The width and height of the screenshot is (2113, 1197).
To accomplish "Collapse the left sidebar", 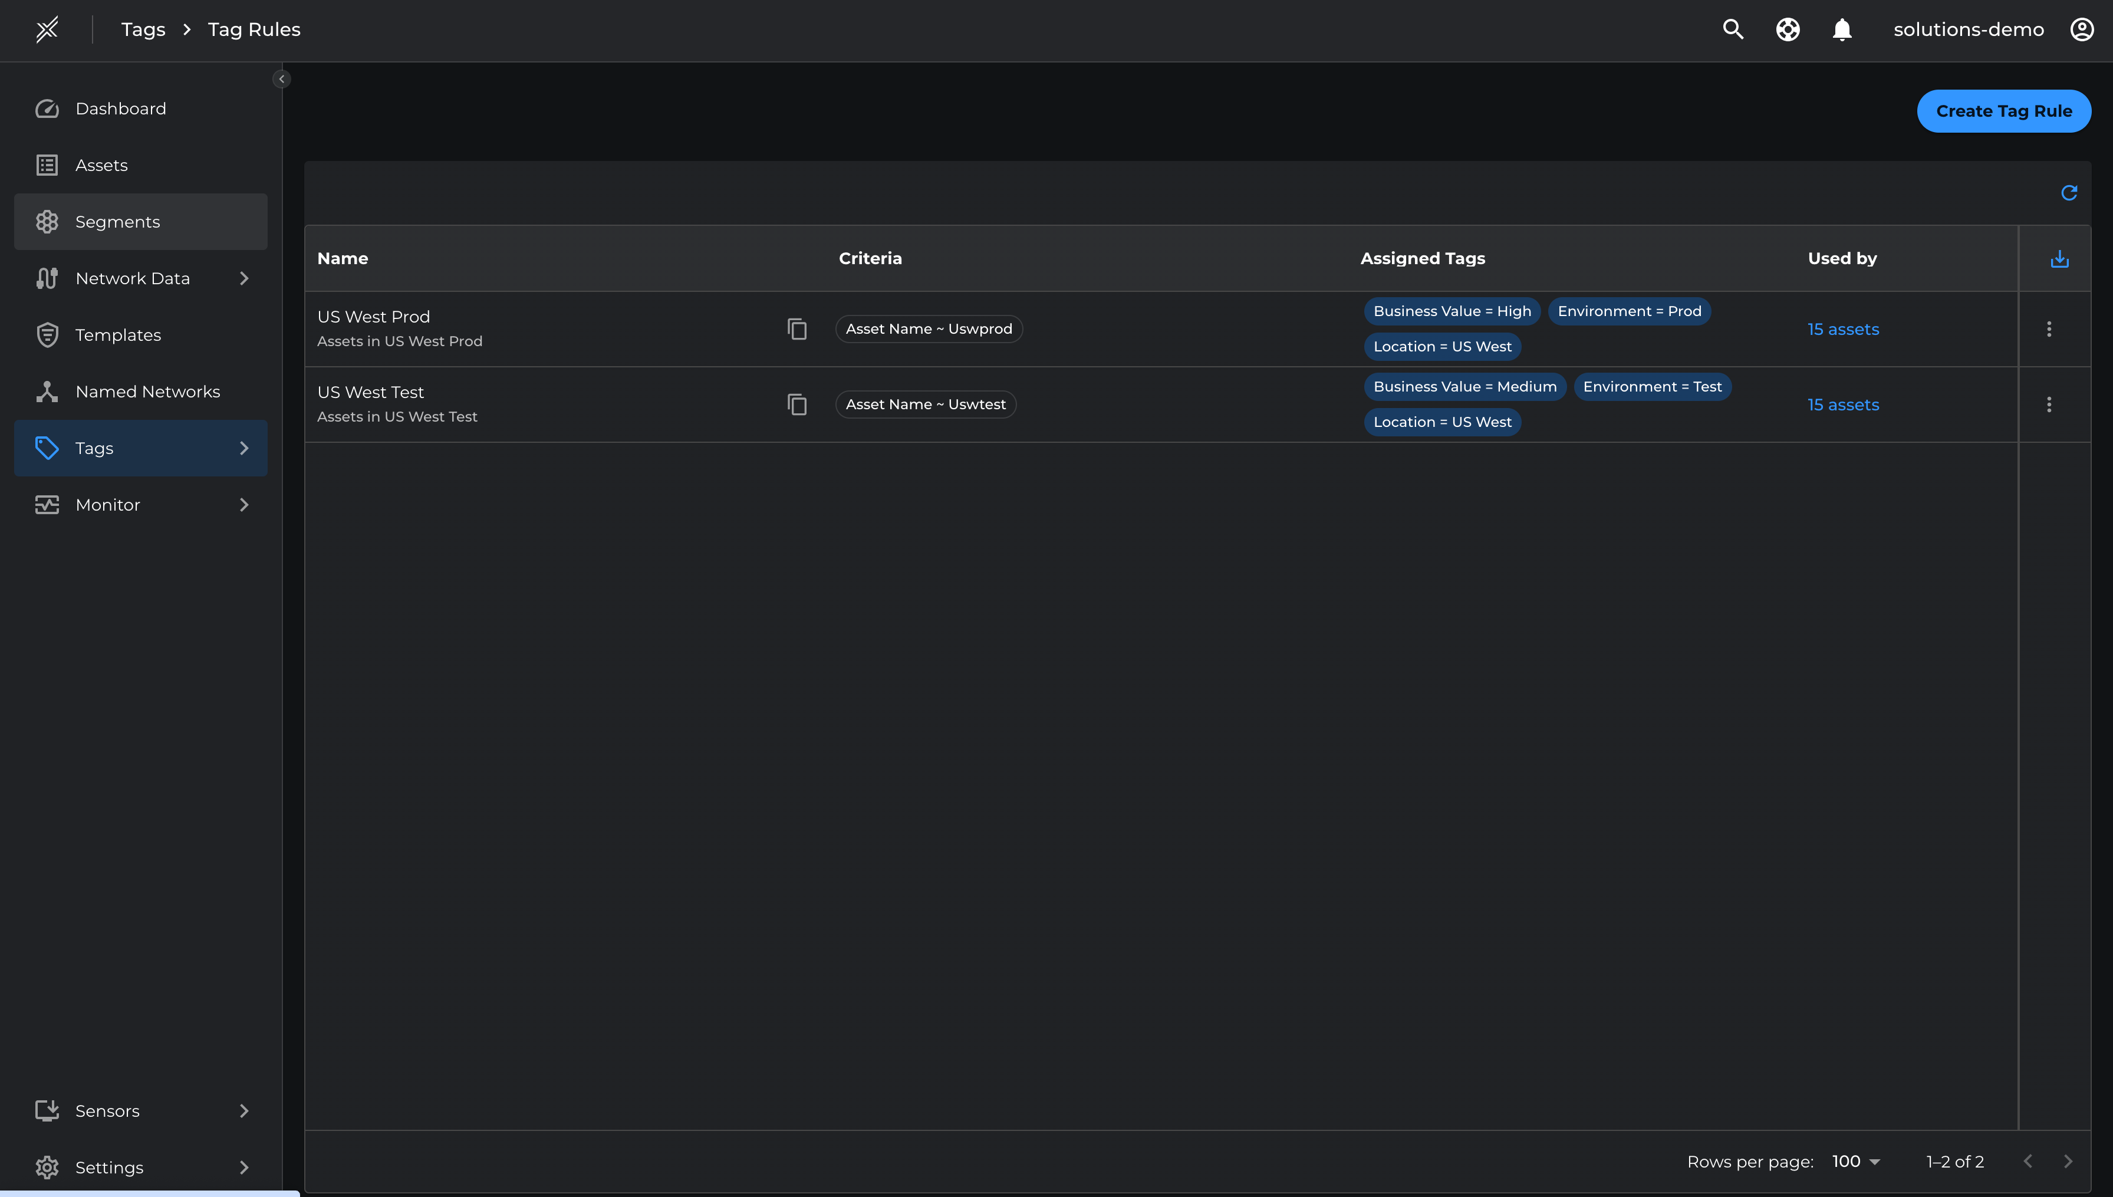I will click(x=281, y=79).
